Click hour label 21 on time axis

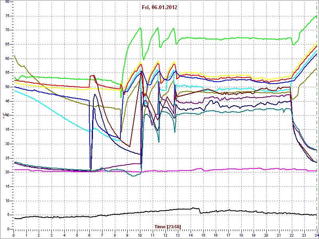point(279,235)
